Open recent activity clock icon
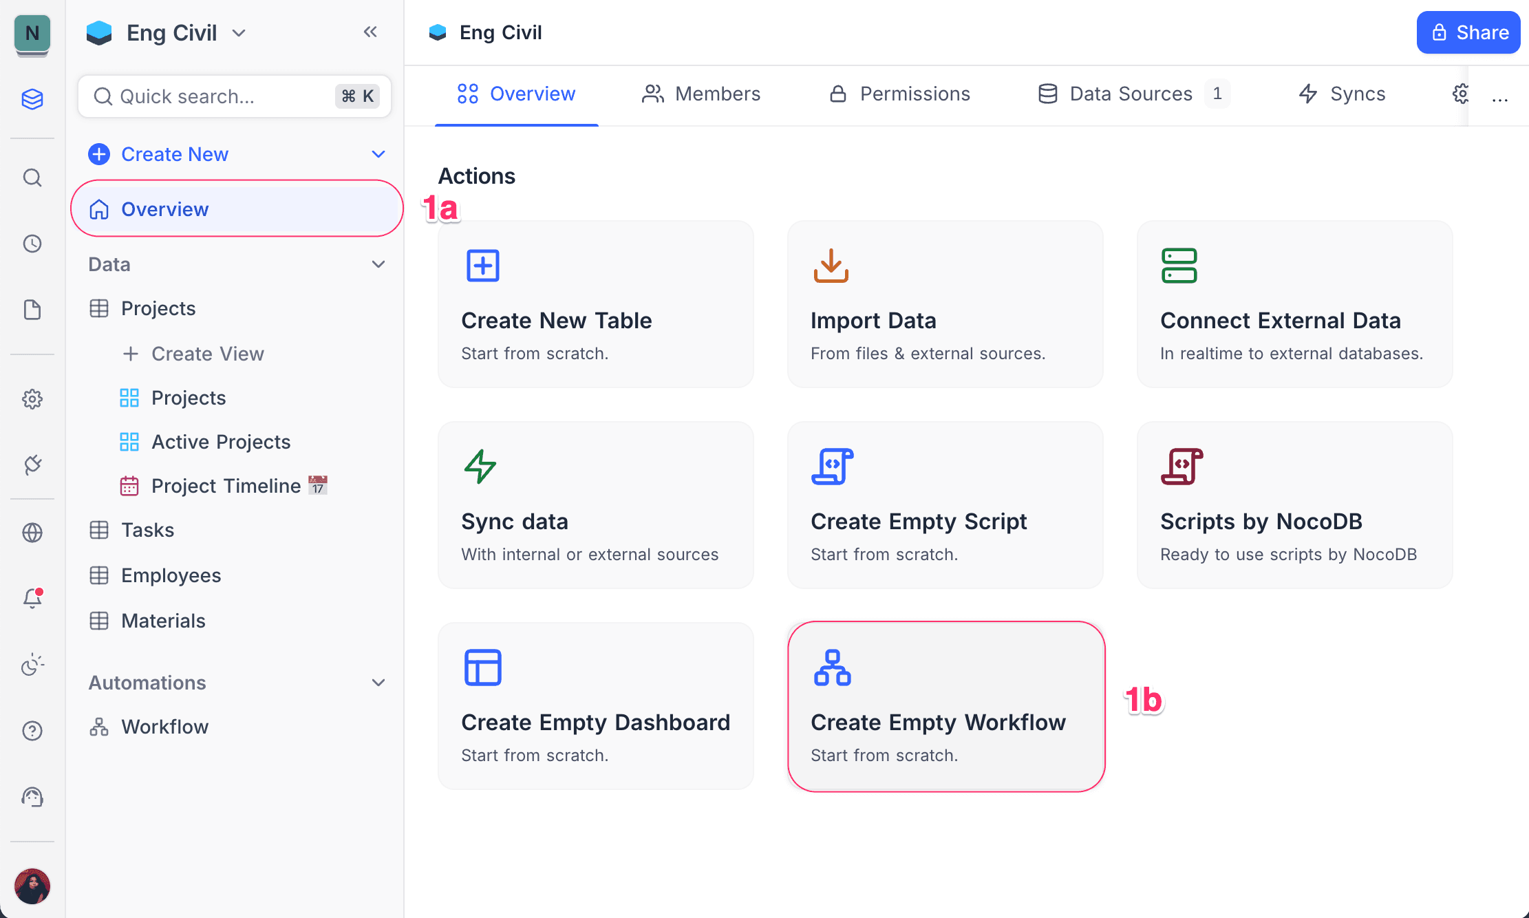 [32, 243]
